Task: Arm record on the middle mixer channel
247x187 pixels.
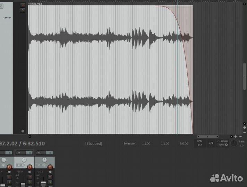Action: click(x=30, y=167)
